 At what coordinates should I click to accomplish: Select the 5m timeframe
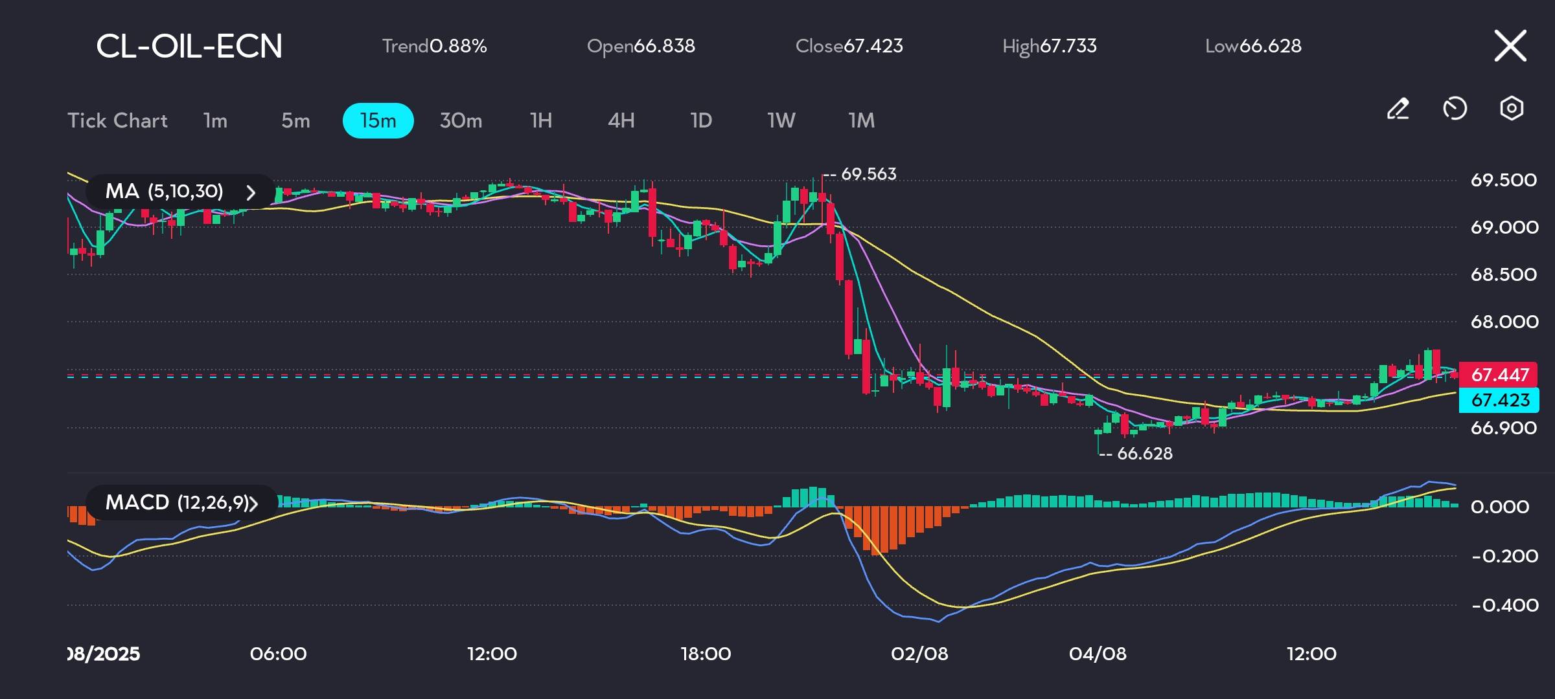click(x=295, y=120)
